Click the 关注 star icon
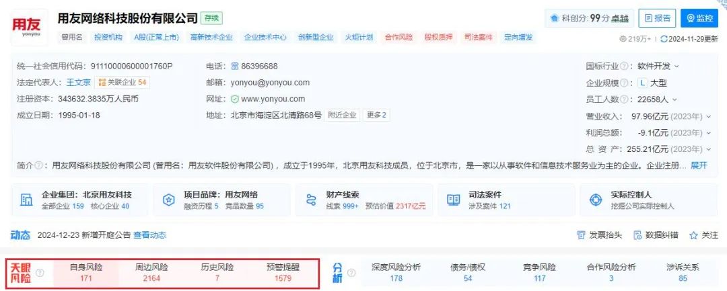 [x=693, y=235]
